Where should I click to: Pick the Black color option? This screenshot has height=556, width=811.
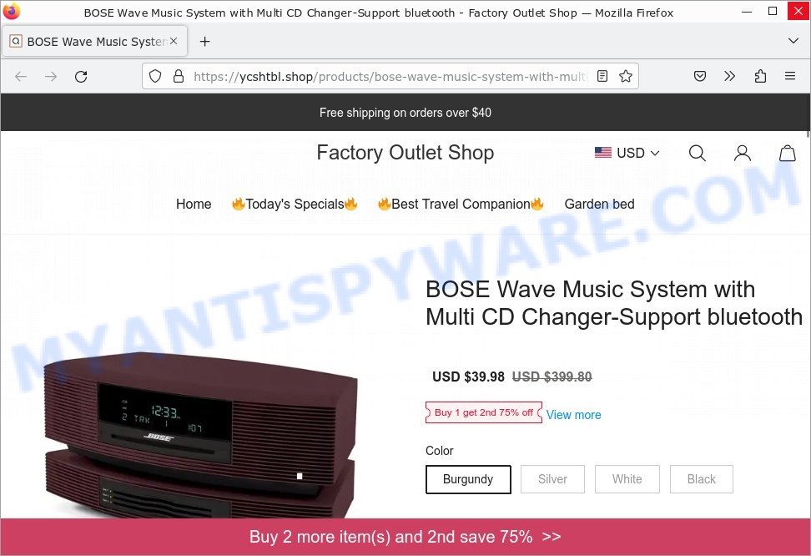(702, 479)
